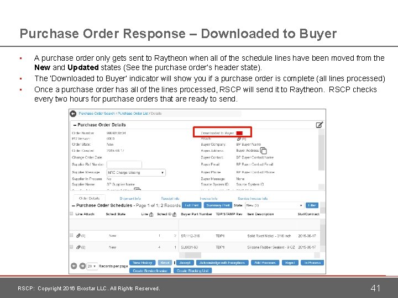Click the Source System ID value
398x298 pixels.
250,184
